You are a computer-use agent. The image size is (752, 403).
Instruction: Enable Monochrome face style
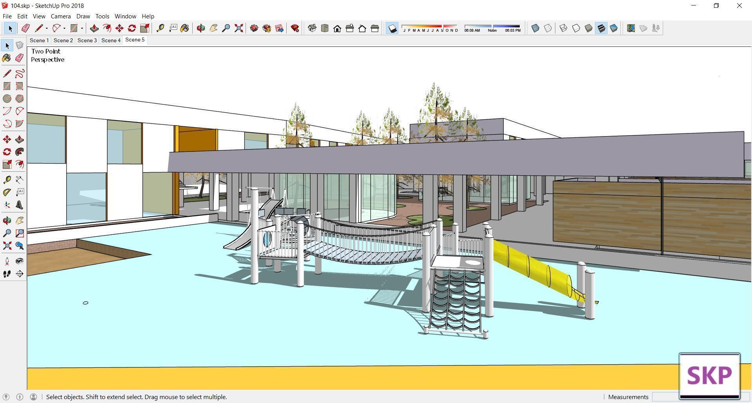[x=614, y=28]
